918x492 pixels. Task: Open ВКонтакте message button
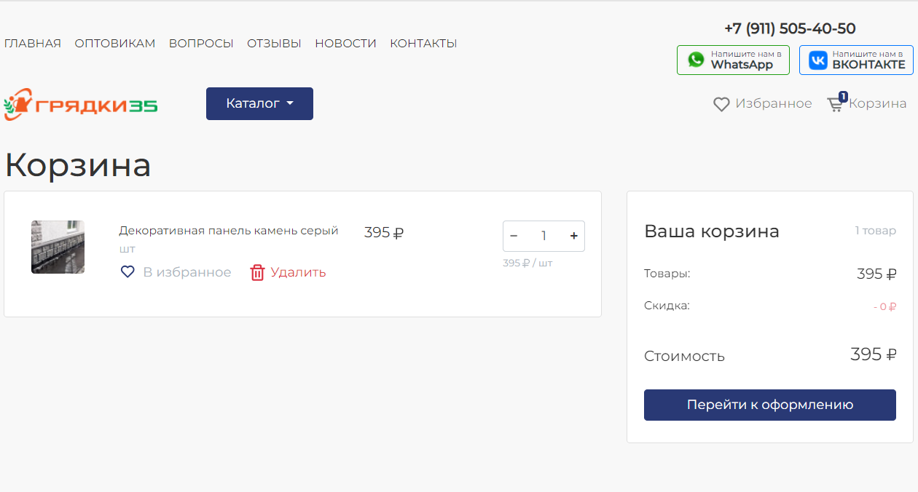(x=856, y=60)
